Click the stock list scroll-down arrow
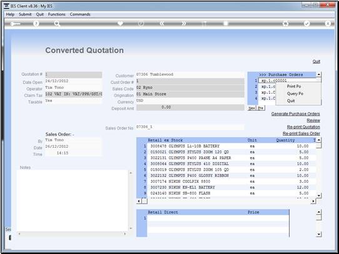Viewport: 339px width, 254px height. click(x=319, y=196)
